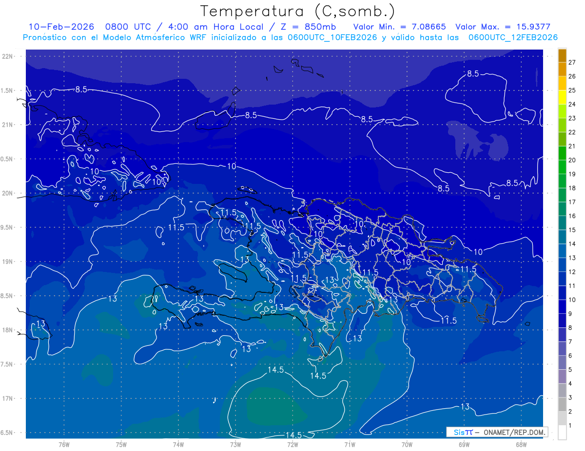Click the 73W longitude axis label

235,444
